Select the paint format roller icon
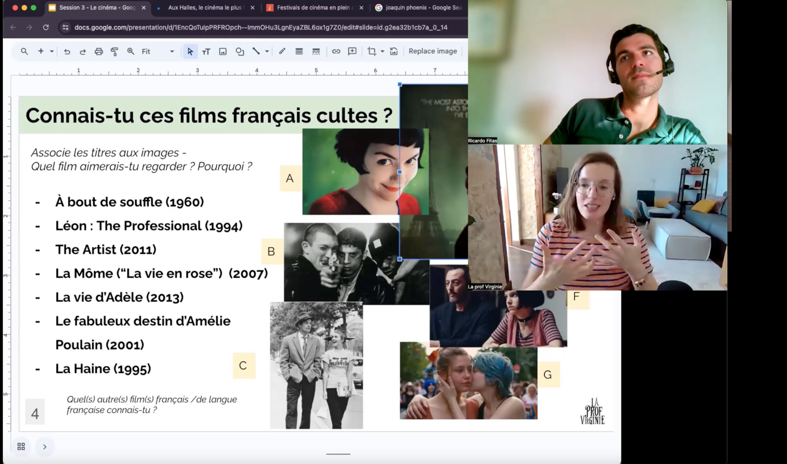The width and height of the screenshot is (787, 464). [115, 51]
